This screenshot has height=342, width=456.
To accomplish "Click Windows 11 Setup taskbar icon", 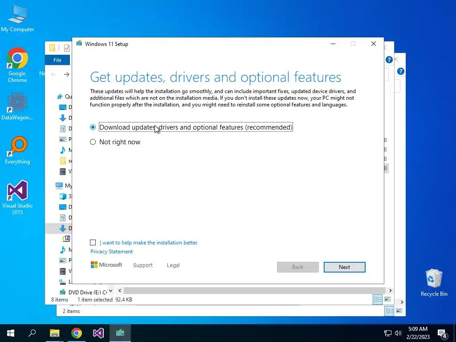I will [x=120, y=333].
